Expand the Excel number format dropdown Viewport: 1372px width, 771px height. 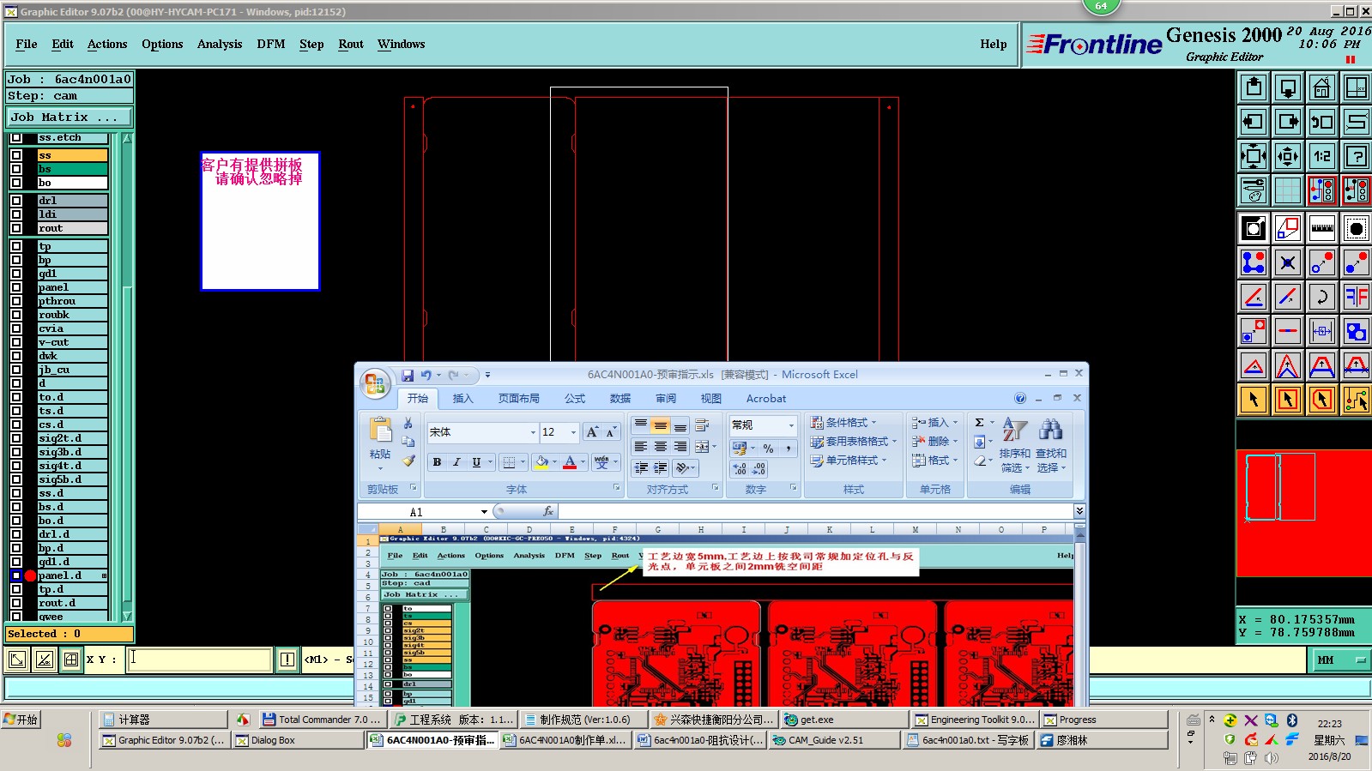[x=790, y=425]
